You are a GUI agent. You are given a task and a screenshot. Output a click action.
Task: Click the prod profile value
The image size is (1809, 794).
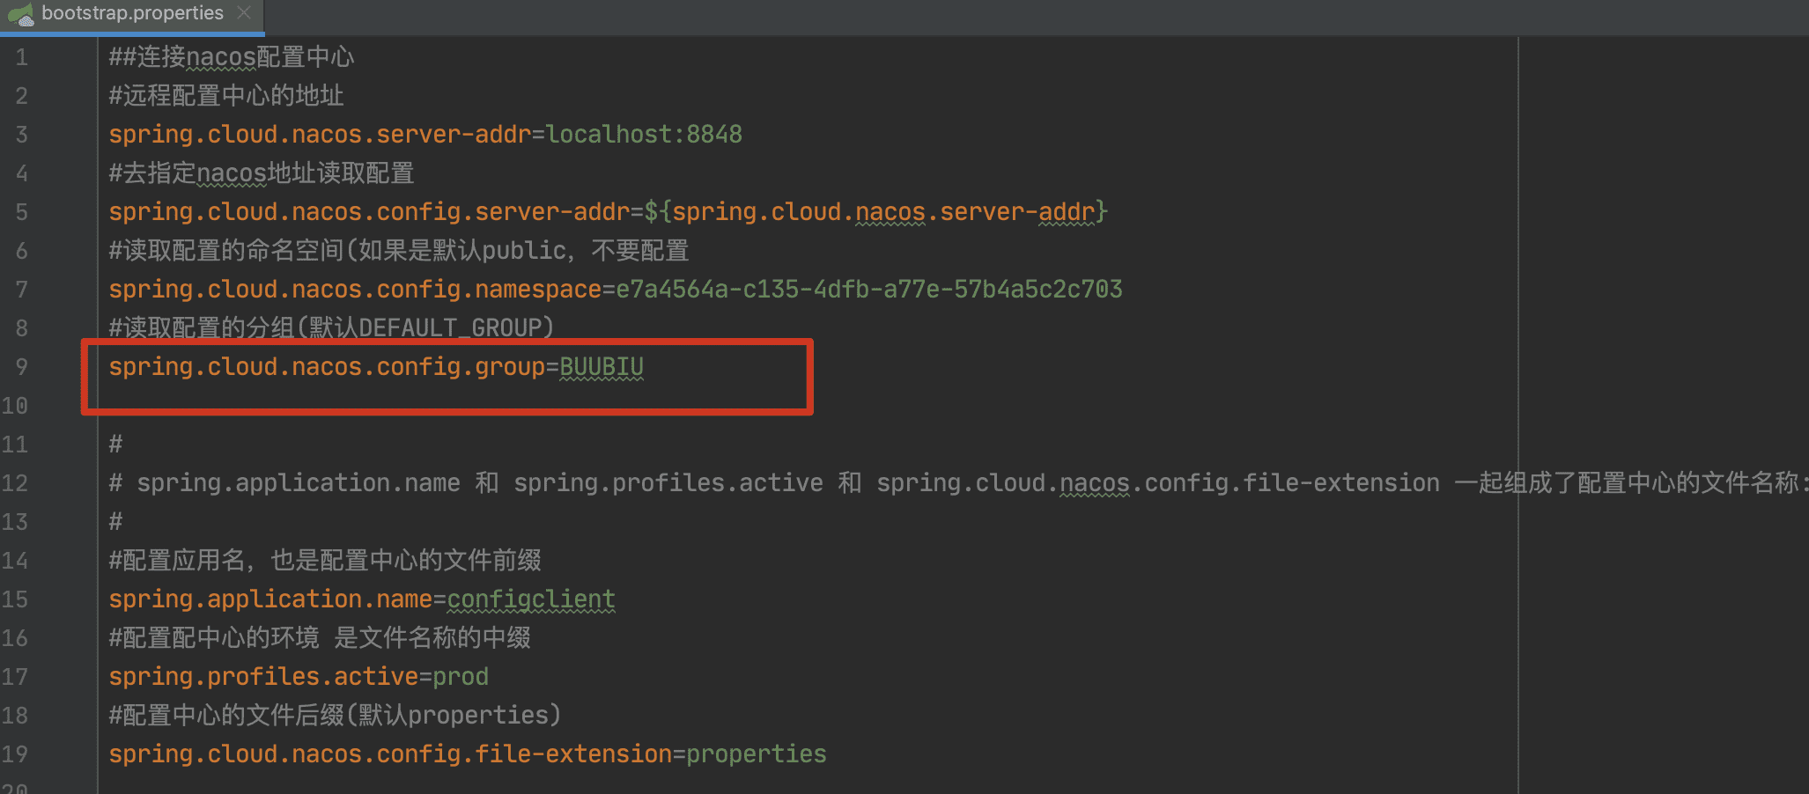[x=461, y=677]
